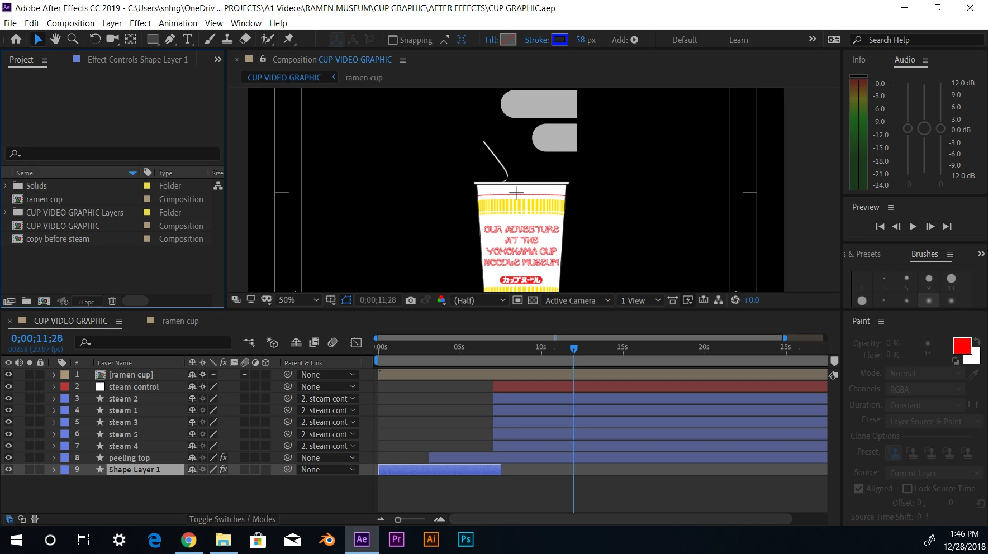Expand CUP VIDEO GRAPHIC Layers folder
Viewport: 988px width, 554px height.
pos(6,212)
